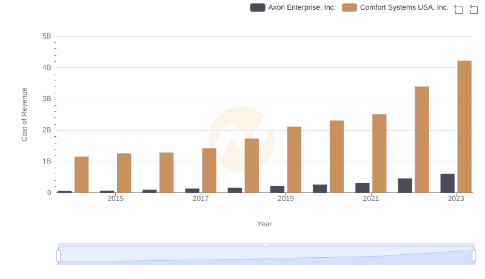The width and height of the screenshot is (485, 279).
Task: Click the 2018 Axon Enterprise bar
Action: point(235,190)
